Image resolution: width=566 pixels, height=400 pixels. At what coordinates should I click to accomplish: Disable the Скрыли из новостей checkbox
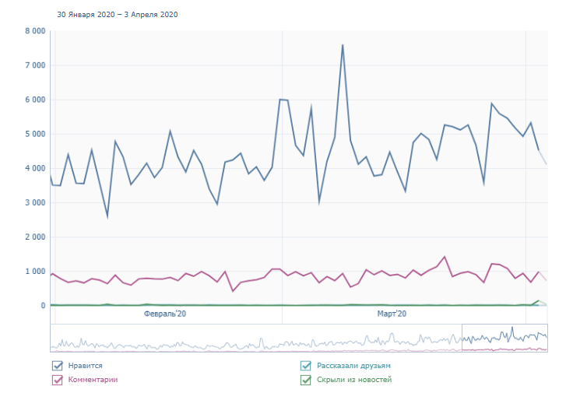[x=305, y=381]
